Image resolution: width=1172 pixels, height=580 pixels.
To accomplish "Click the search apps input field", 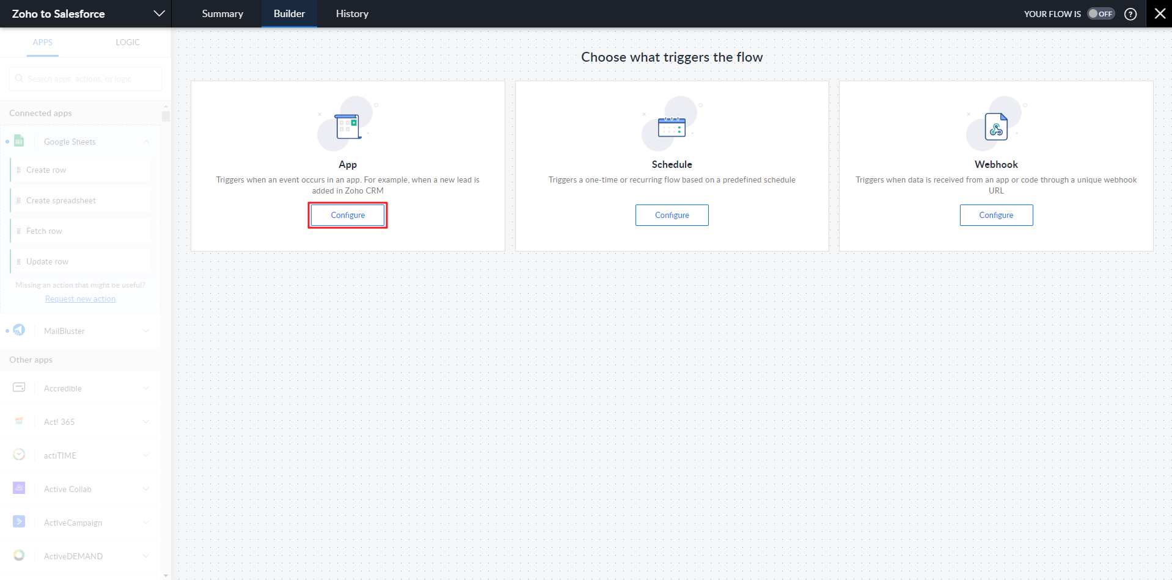I will [x=86, y=79].
